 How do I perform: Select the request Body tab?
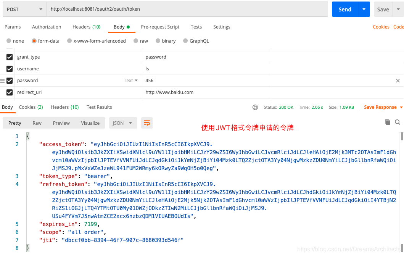point(122,27)
